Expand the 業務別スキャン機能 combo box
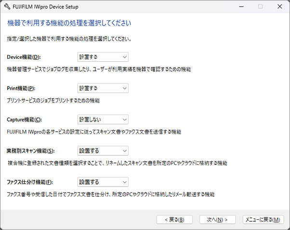This screenshot has width=290, height=230. [103, 151]
